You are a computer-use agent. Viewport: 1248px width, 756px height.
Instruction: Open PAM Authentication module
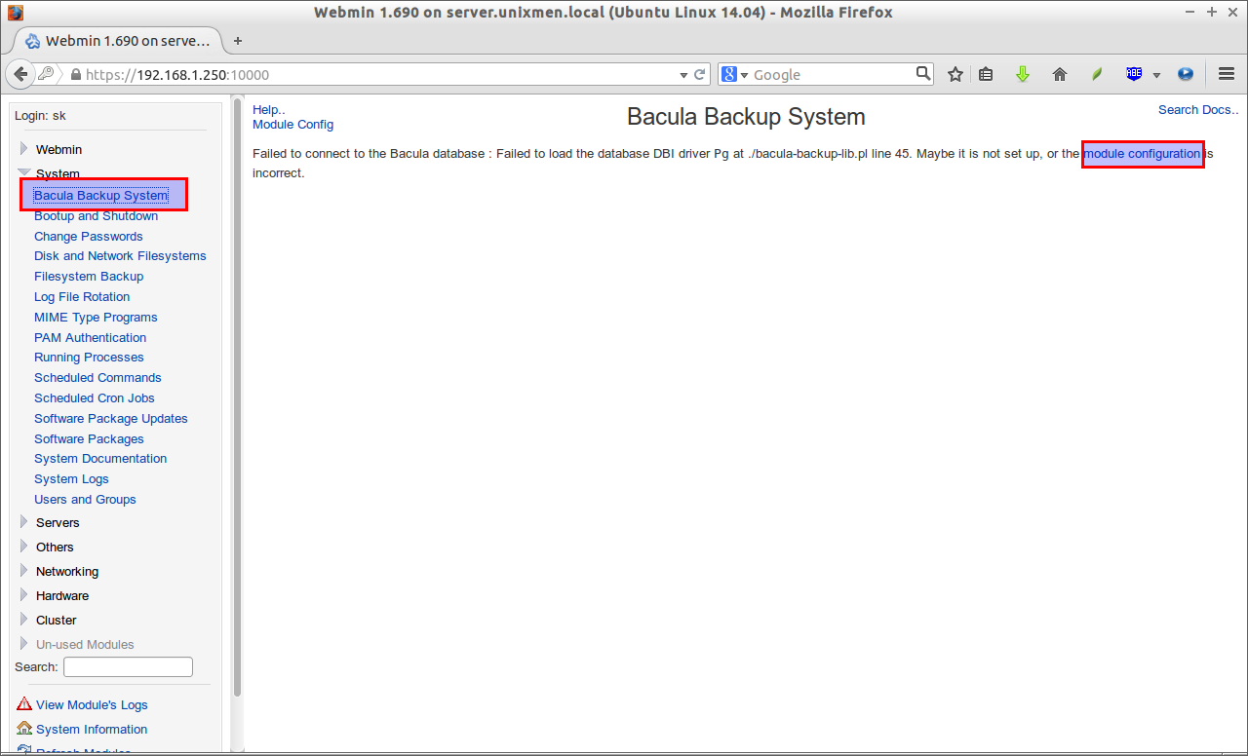(90, 338)
